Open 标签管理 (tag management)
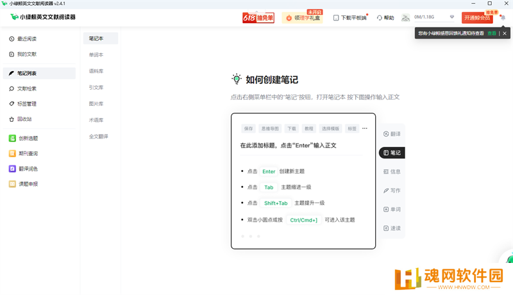513x295 pixels. 26,104
